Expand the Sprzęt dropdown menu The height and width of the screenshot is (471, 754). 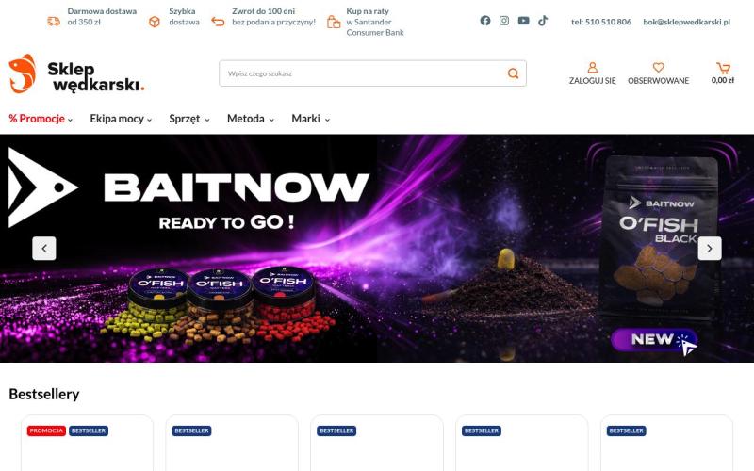point(189,119)
